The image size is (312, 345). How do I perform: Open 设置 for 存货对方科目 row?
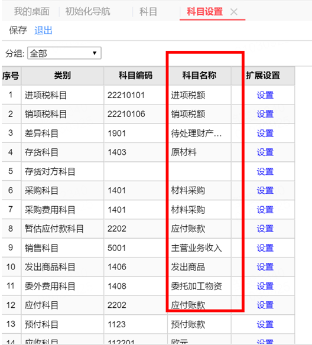[x=265, y=172]
